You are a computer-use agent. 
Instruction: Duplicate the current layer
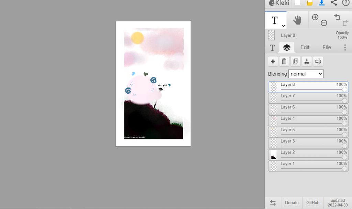[x=295, y=61]
